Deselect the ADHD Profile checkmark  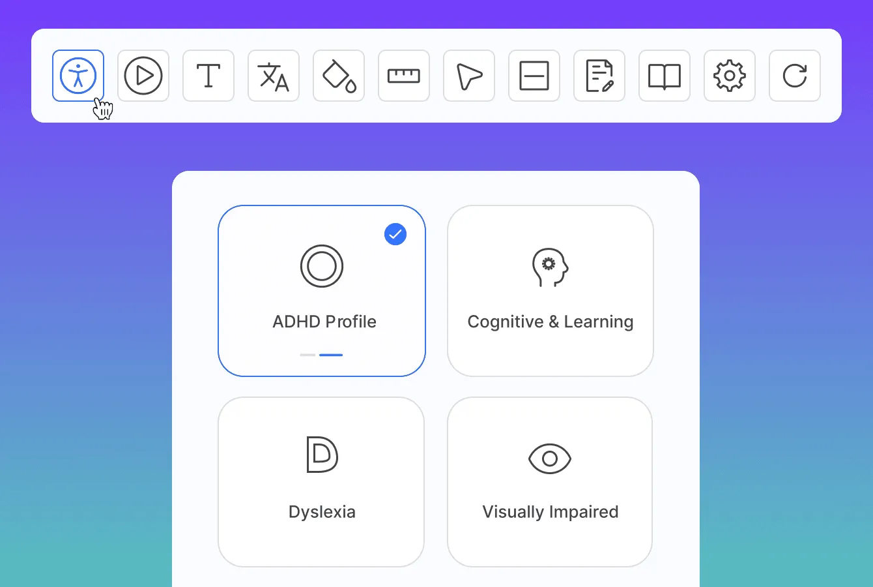coord(395,234)
